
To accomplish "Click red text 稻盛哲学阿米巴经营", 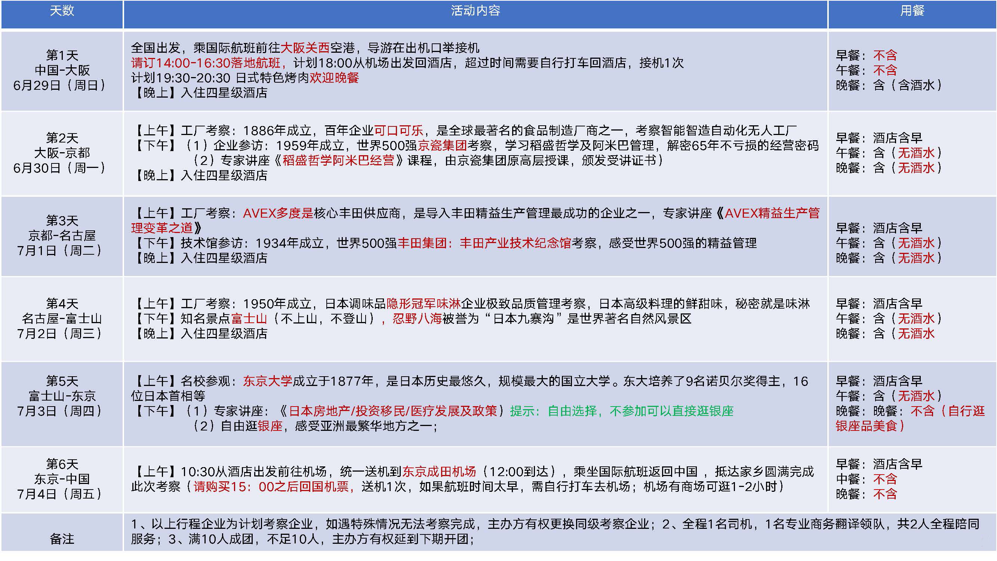I will [338, 160].
